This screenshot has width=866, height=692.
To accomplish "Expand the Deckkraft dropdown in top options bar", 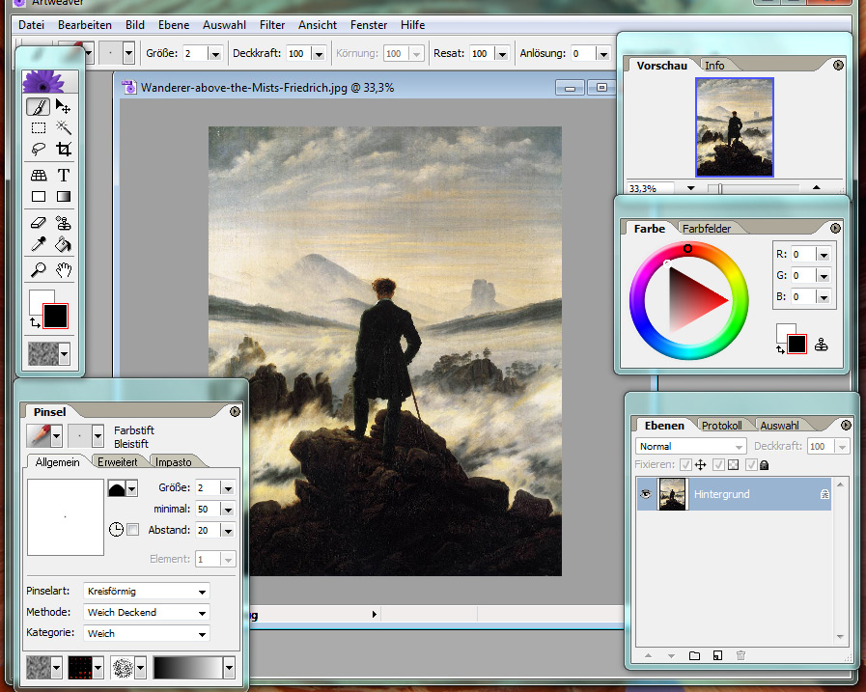I will coord(319,54).
